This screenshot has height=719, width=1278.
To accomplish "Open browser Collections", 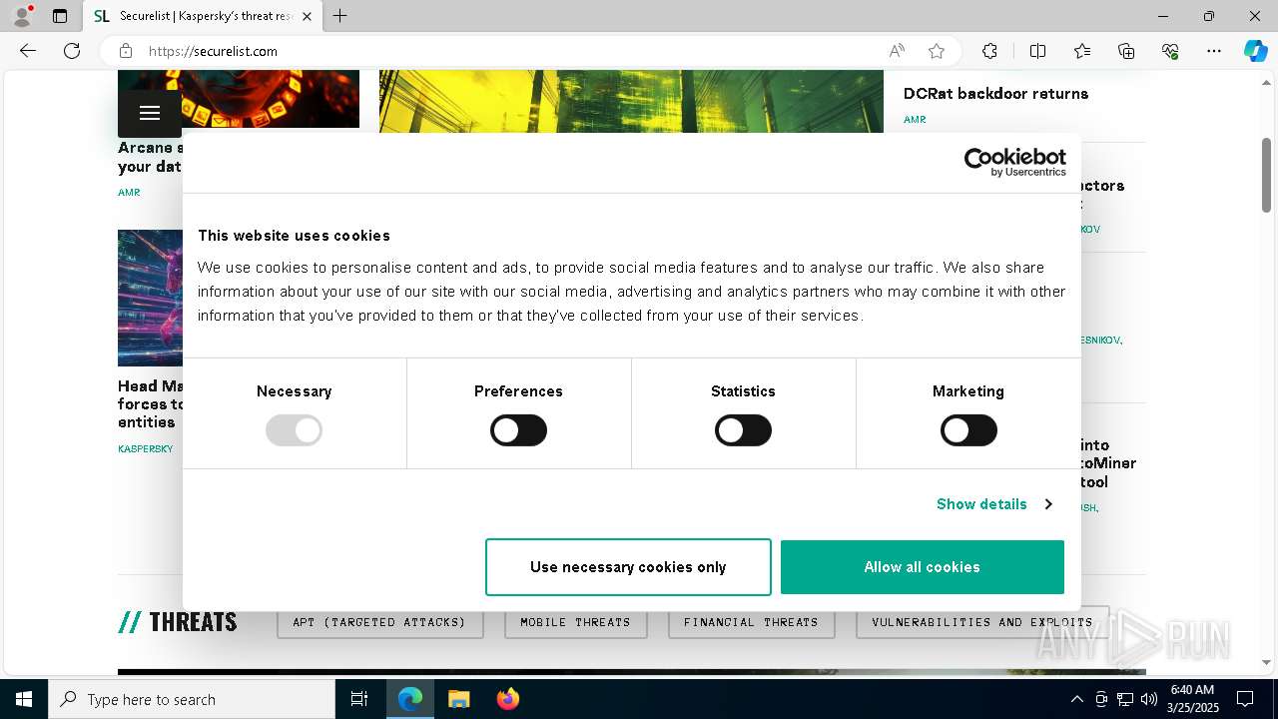I will click(1126, 51).
